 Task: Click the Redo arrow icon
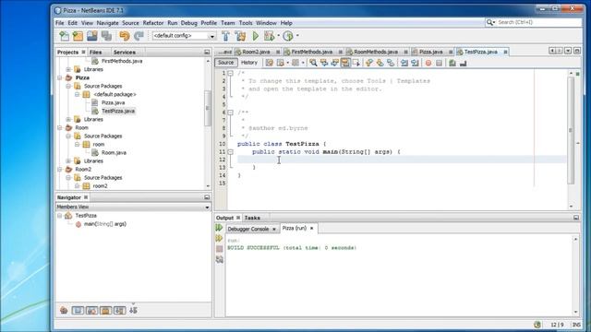point(139,36)
